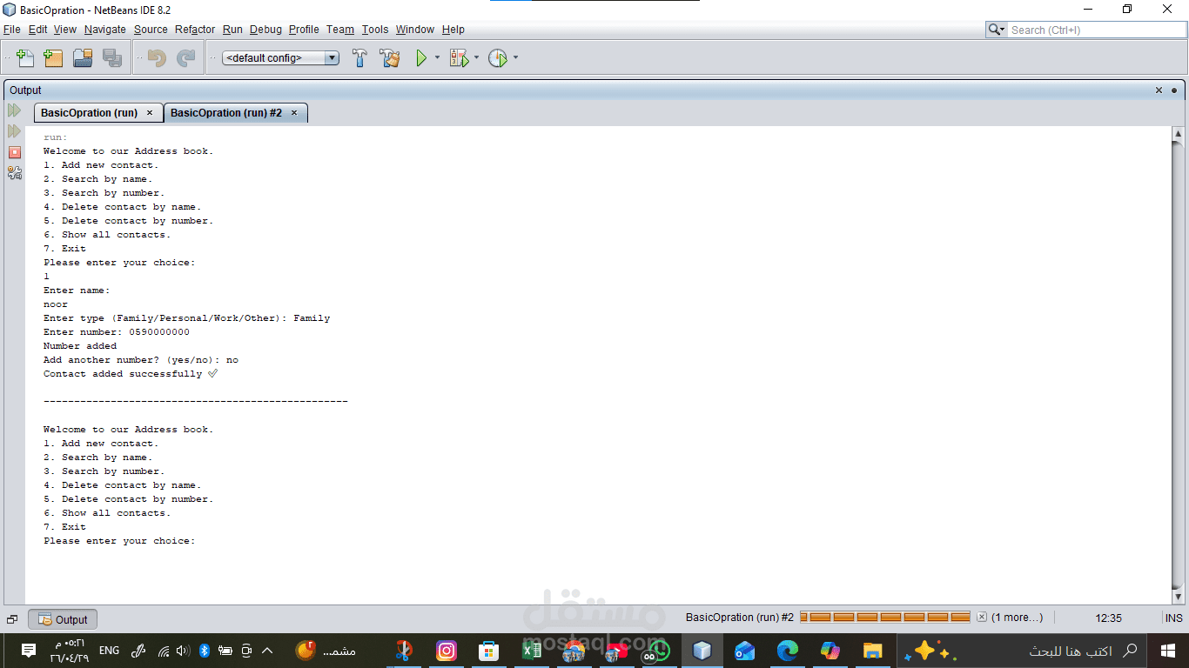Image resolution: width=1189 pixels, height=668 pixels.
Task: Click the Open Project toolbar icon
Action: [83, 58]
